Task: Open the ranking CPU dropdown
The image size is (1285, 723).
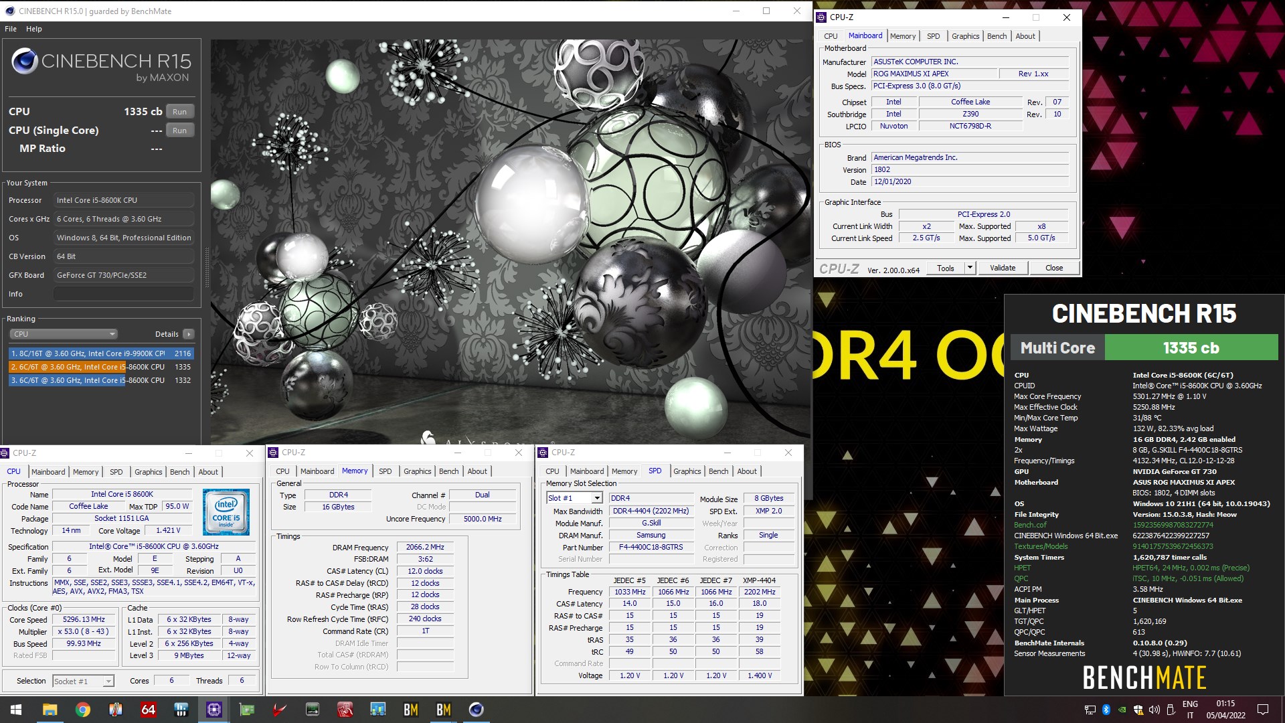Action: tap(64, 334)
